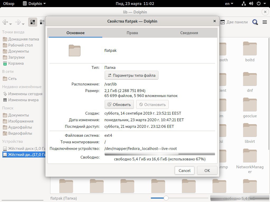Open the Обзор activities overview

tap(9, 4)
